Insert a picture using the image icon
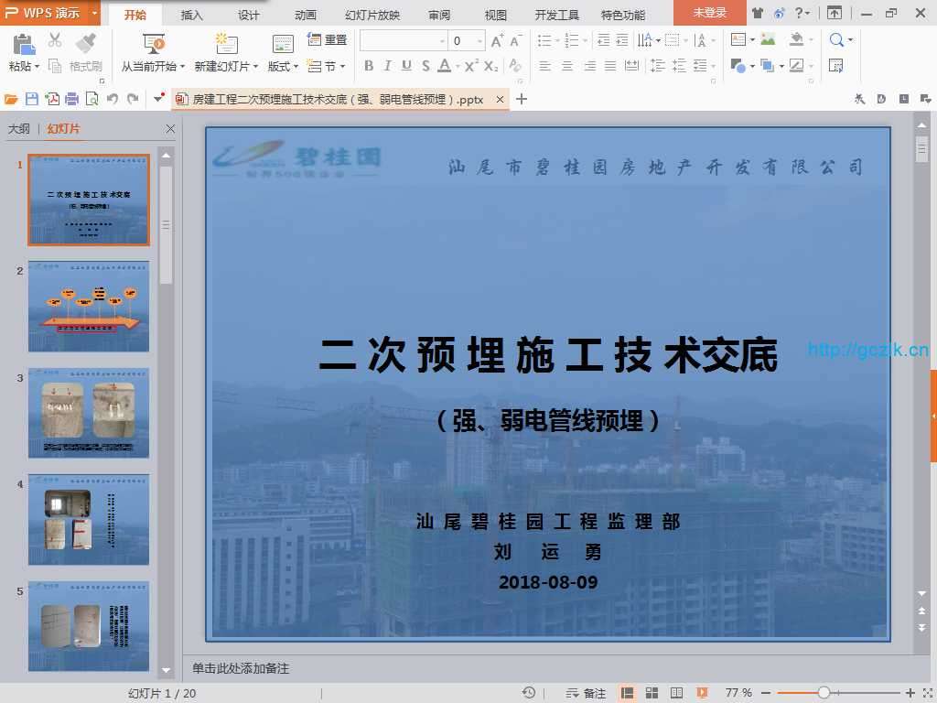Screen dimensions: 937x703 pos(768,40)
